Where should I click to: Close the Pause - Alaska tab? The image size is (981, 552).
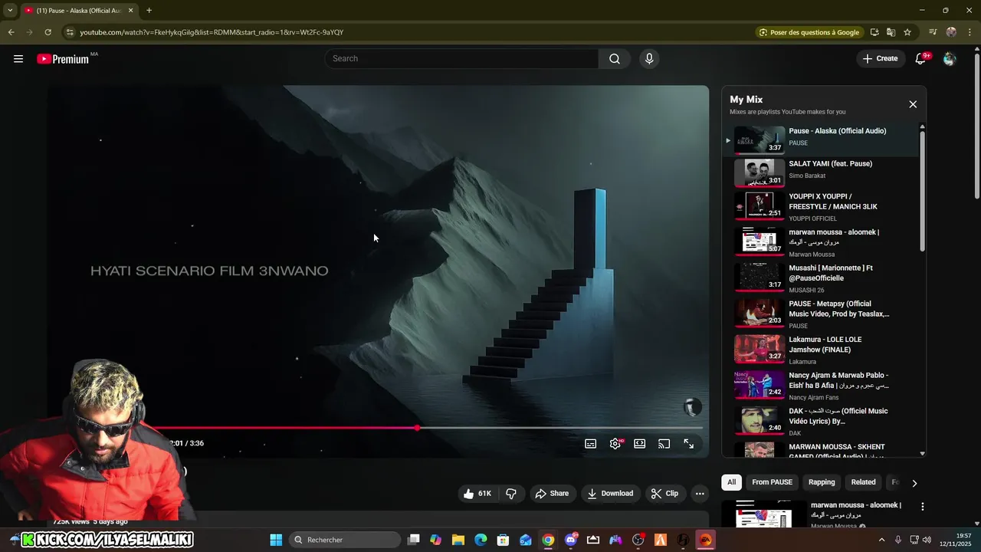click(130, 10)
